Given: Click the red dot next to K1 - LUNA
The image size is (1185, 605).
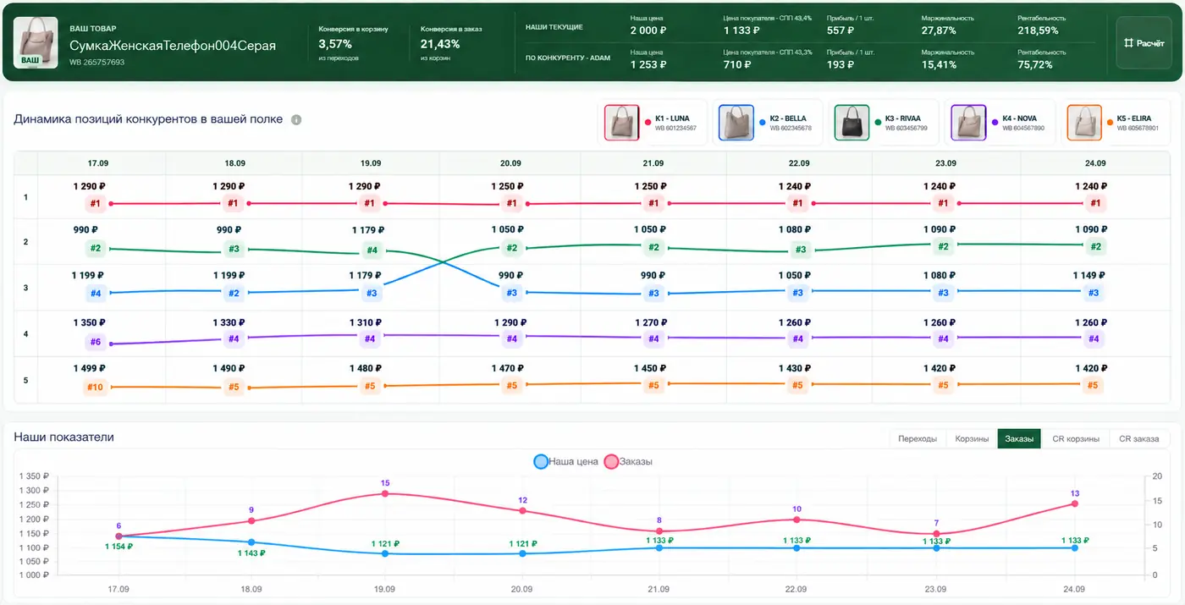Looking at the screenshot, I should click(648, 123).
